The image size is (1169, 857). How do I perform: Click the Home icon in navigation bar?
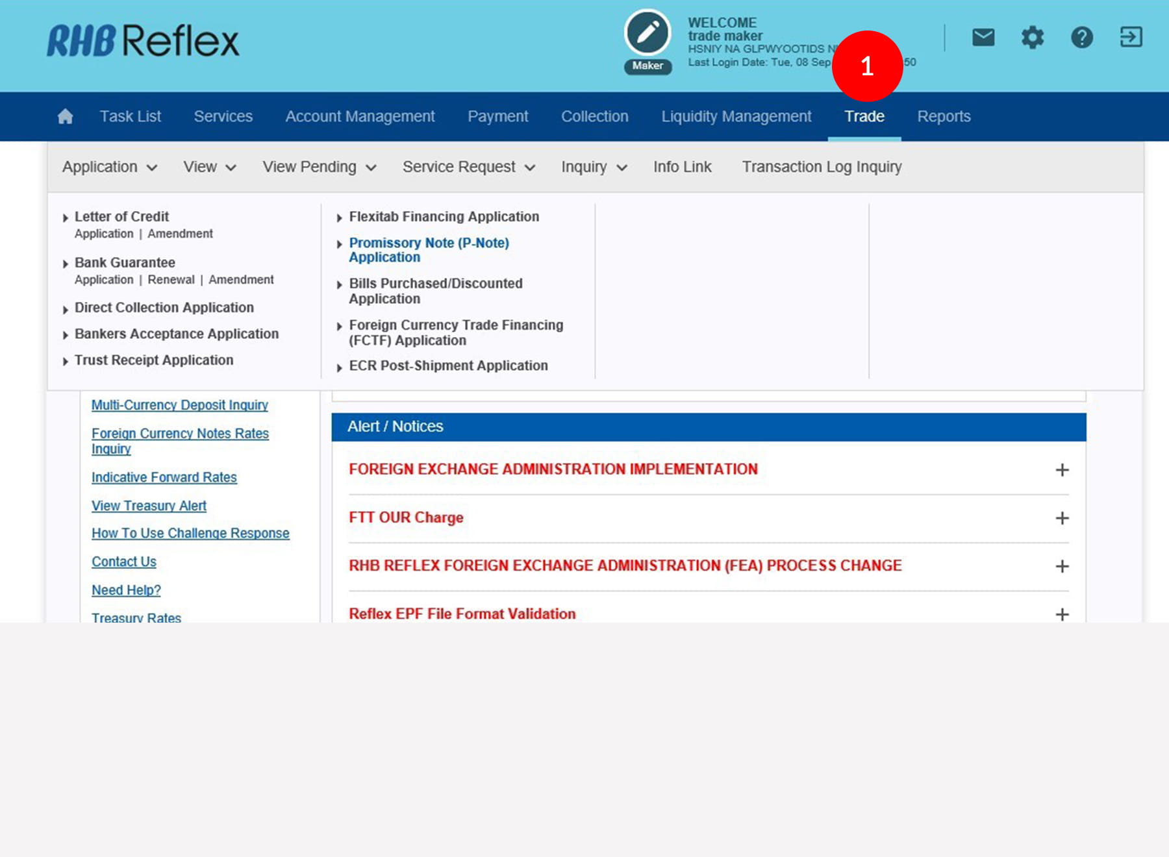tap(65, 117)
